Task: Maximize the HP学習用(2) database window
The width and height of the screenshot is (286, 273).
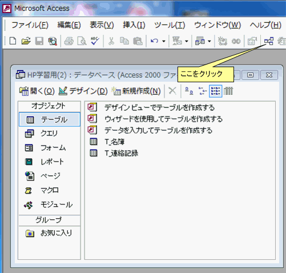Action: (250, 75)
